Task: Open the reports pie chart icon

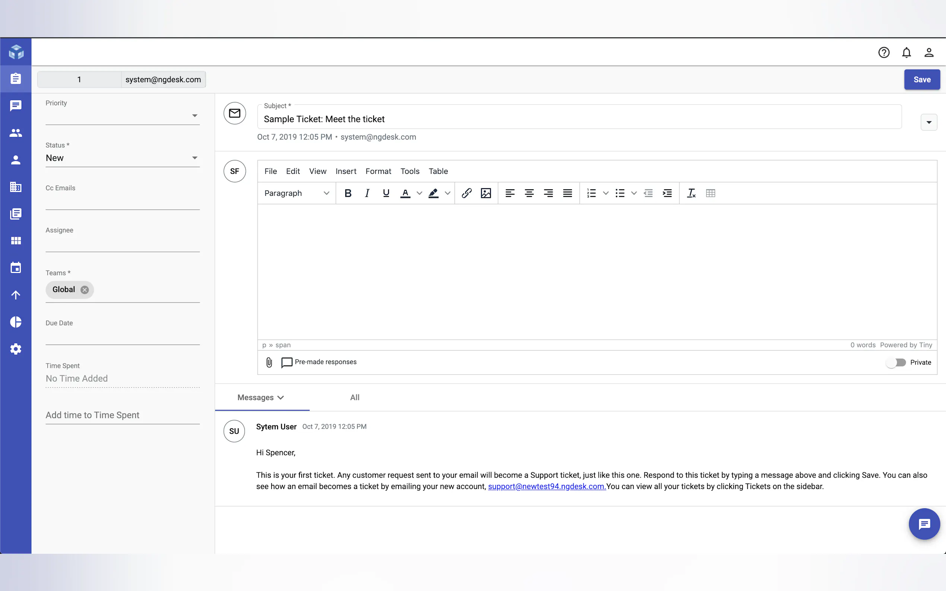Action: click(x=16, y=322)
